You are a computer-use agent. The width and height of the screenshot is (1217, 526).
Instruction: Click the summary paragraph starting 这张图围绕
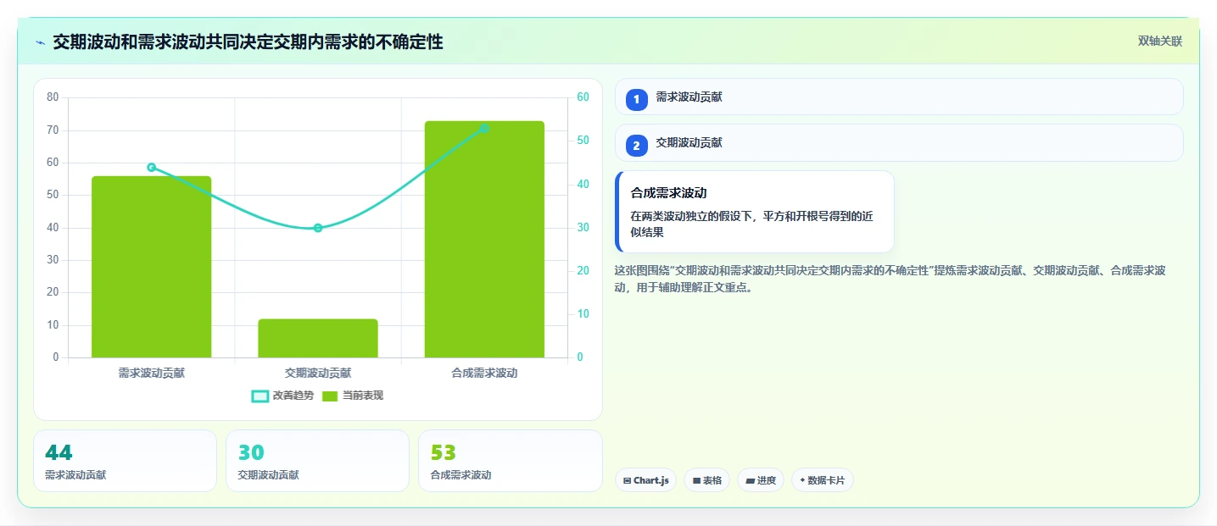[x=890, y=279]
